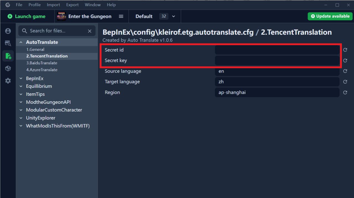
Task: Open the modpack box sidebar icon
Action: (x=8, y=69)
